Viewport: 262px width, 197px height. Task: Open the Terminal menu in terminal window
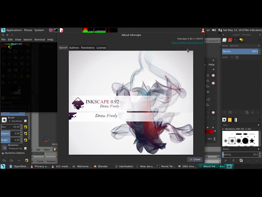pyautogui.click(x=39, y=39)
